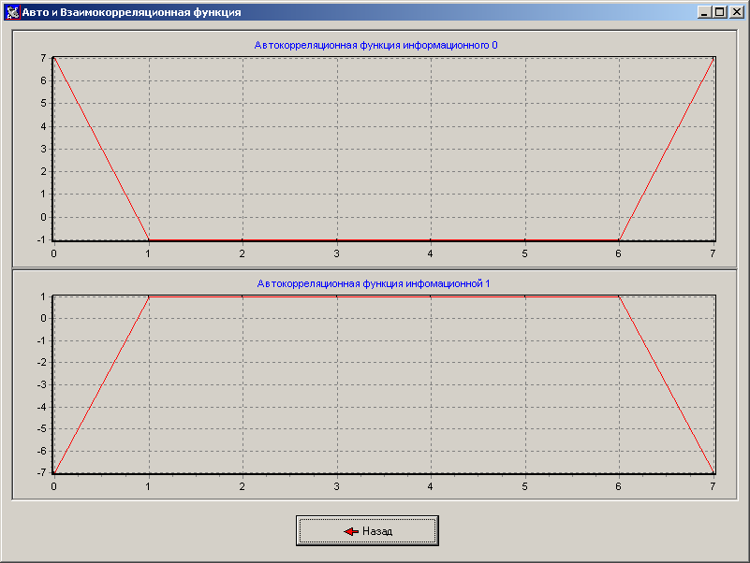Screen dimensions: 750x563
Task: Click x-axis label 1 under bottom chart
Action: [x=148, y=486]
